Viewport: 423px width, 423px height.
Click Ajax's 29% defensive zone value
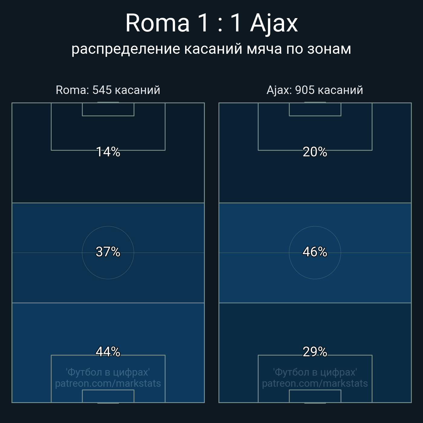[315, 352]
